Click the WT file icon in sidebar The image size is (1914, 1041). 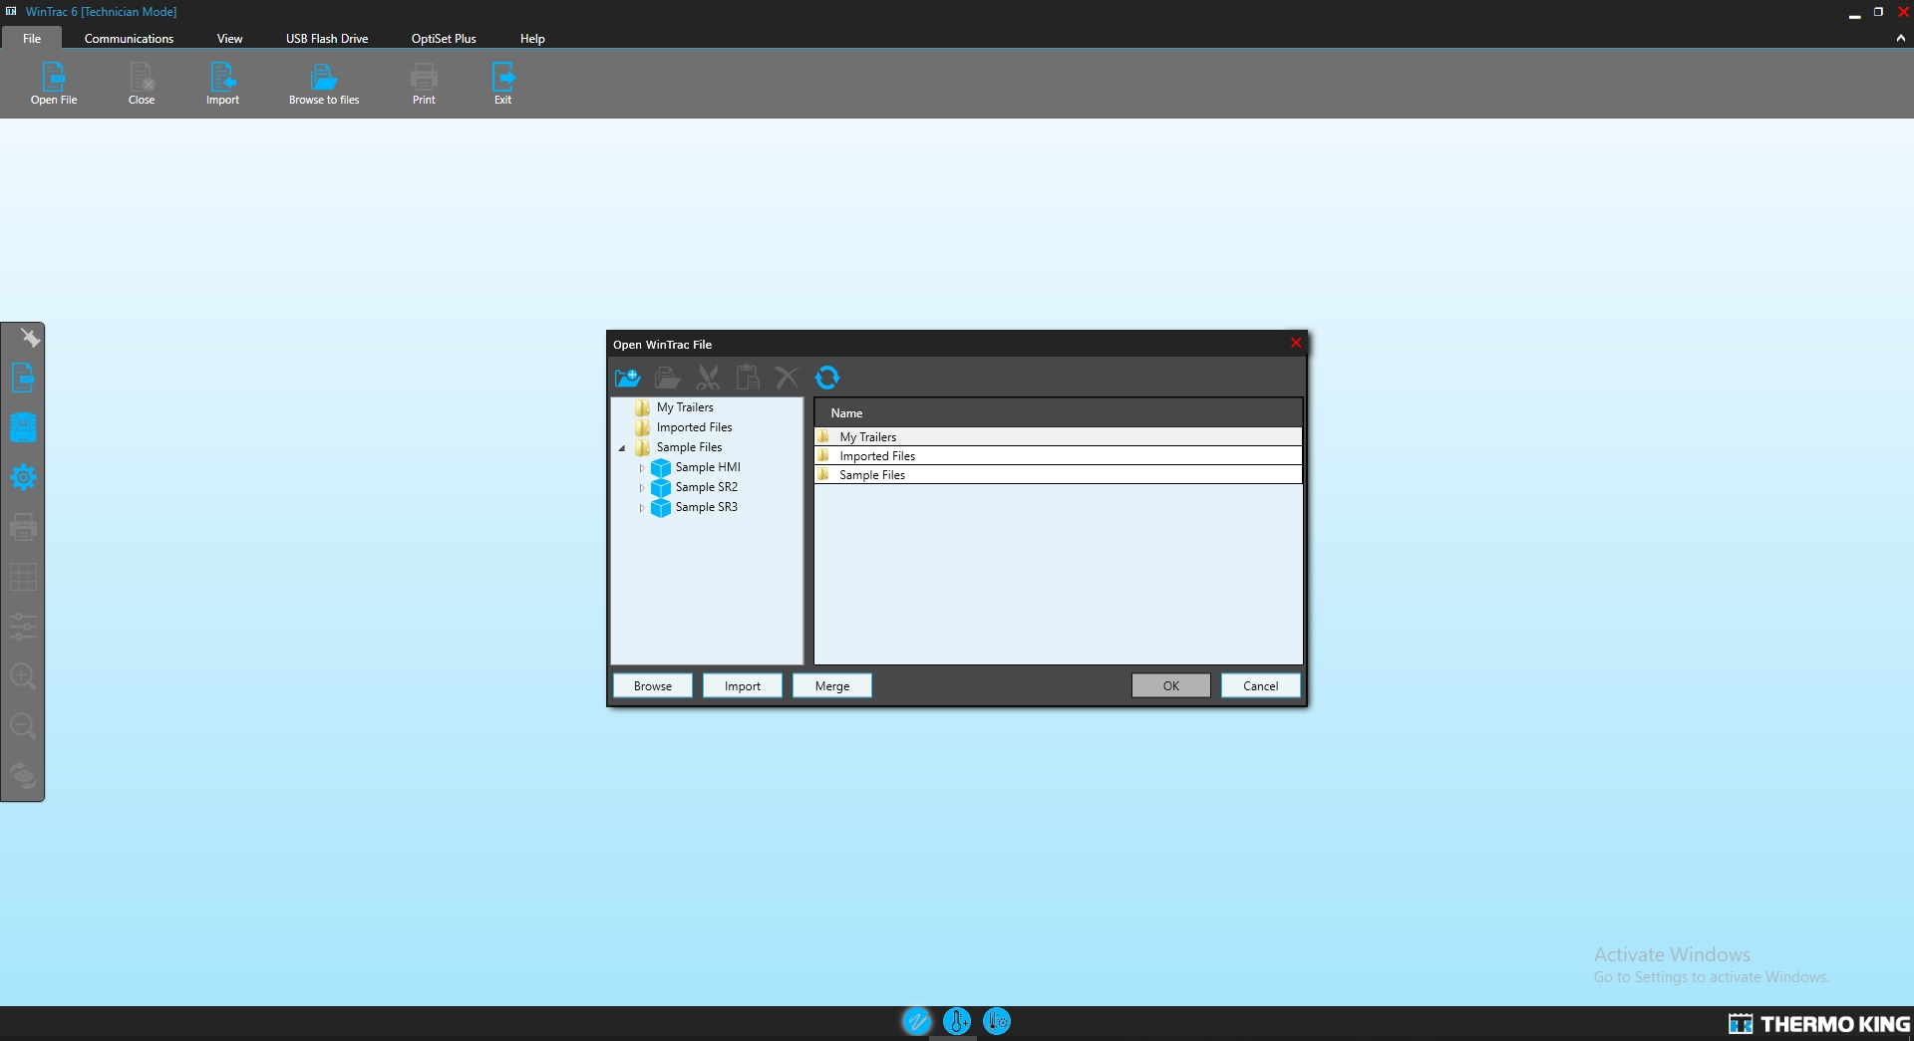tap(23, 378)
